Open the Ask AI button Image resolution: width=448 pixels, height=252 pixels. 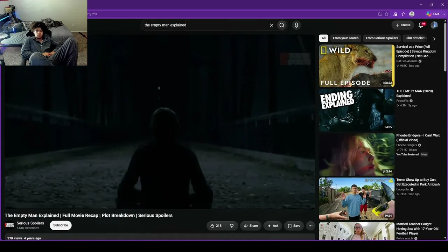(x=273, y=226)
